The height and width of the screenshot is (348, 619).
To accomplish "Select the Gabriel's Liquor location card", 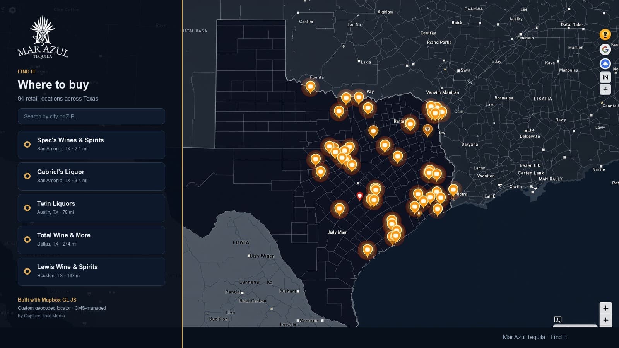I will click(91, 176).
